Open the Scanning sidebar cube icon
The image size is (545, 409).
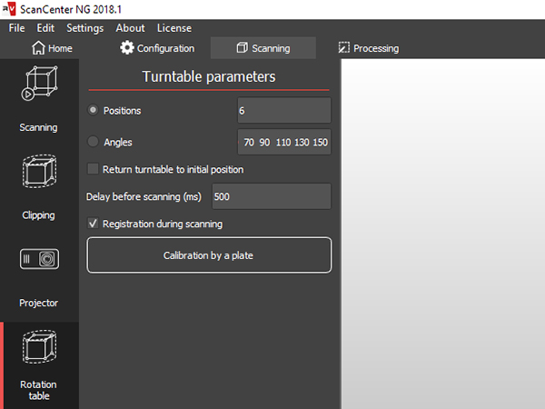(38, 85)
